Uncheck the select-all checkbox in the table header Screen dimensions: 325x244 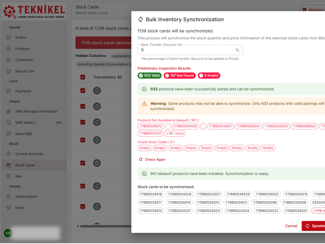point(83,77)
